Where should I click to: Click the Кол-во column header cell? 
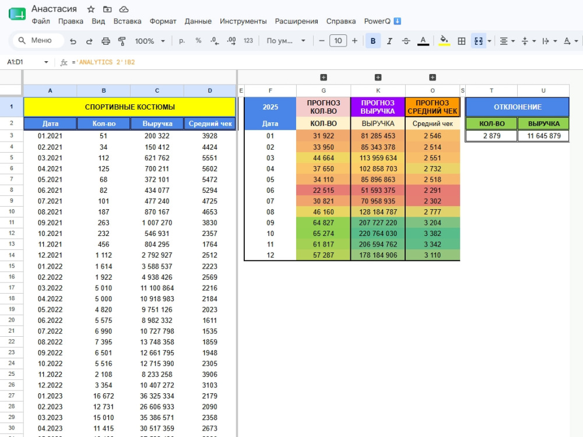coord(104,124)
